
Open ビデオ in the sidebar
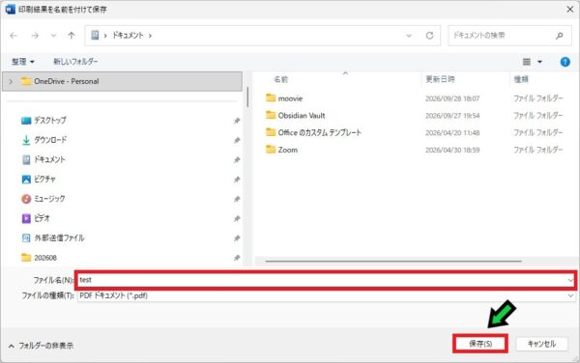click(42, 218)
